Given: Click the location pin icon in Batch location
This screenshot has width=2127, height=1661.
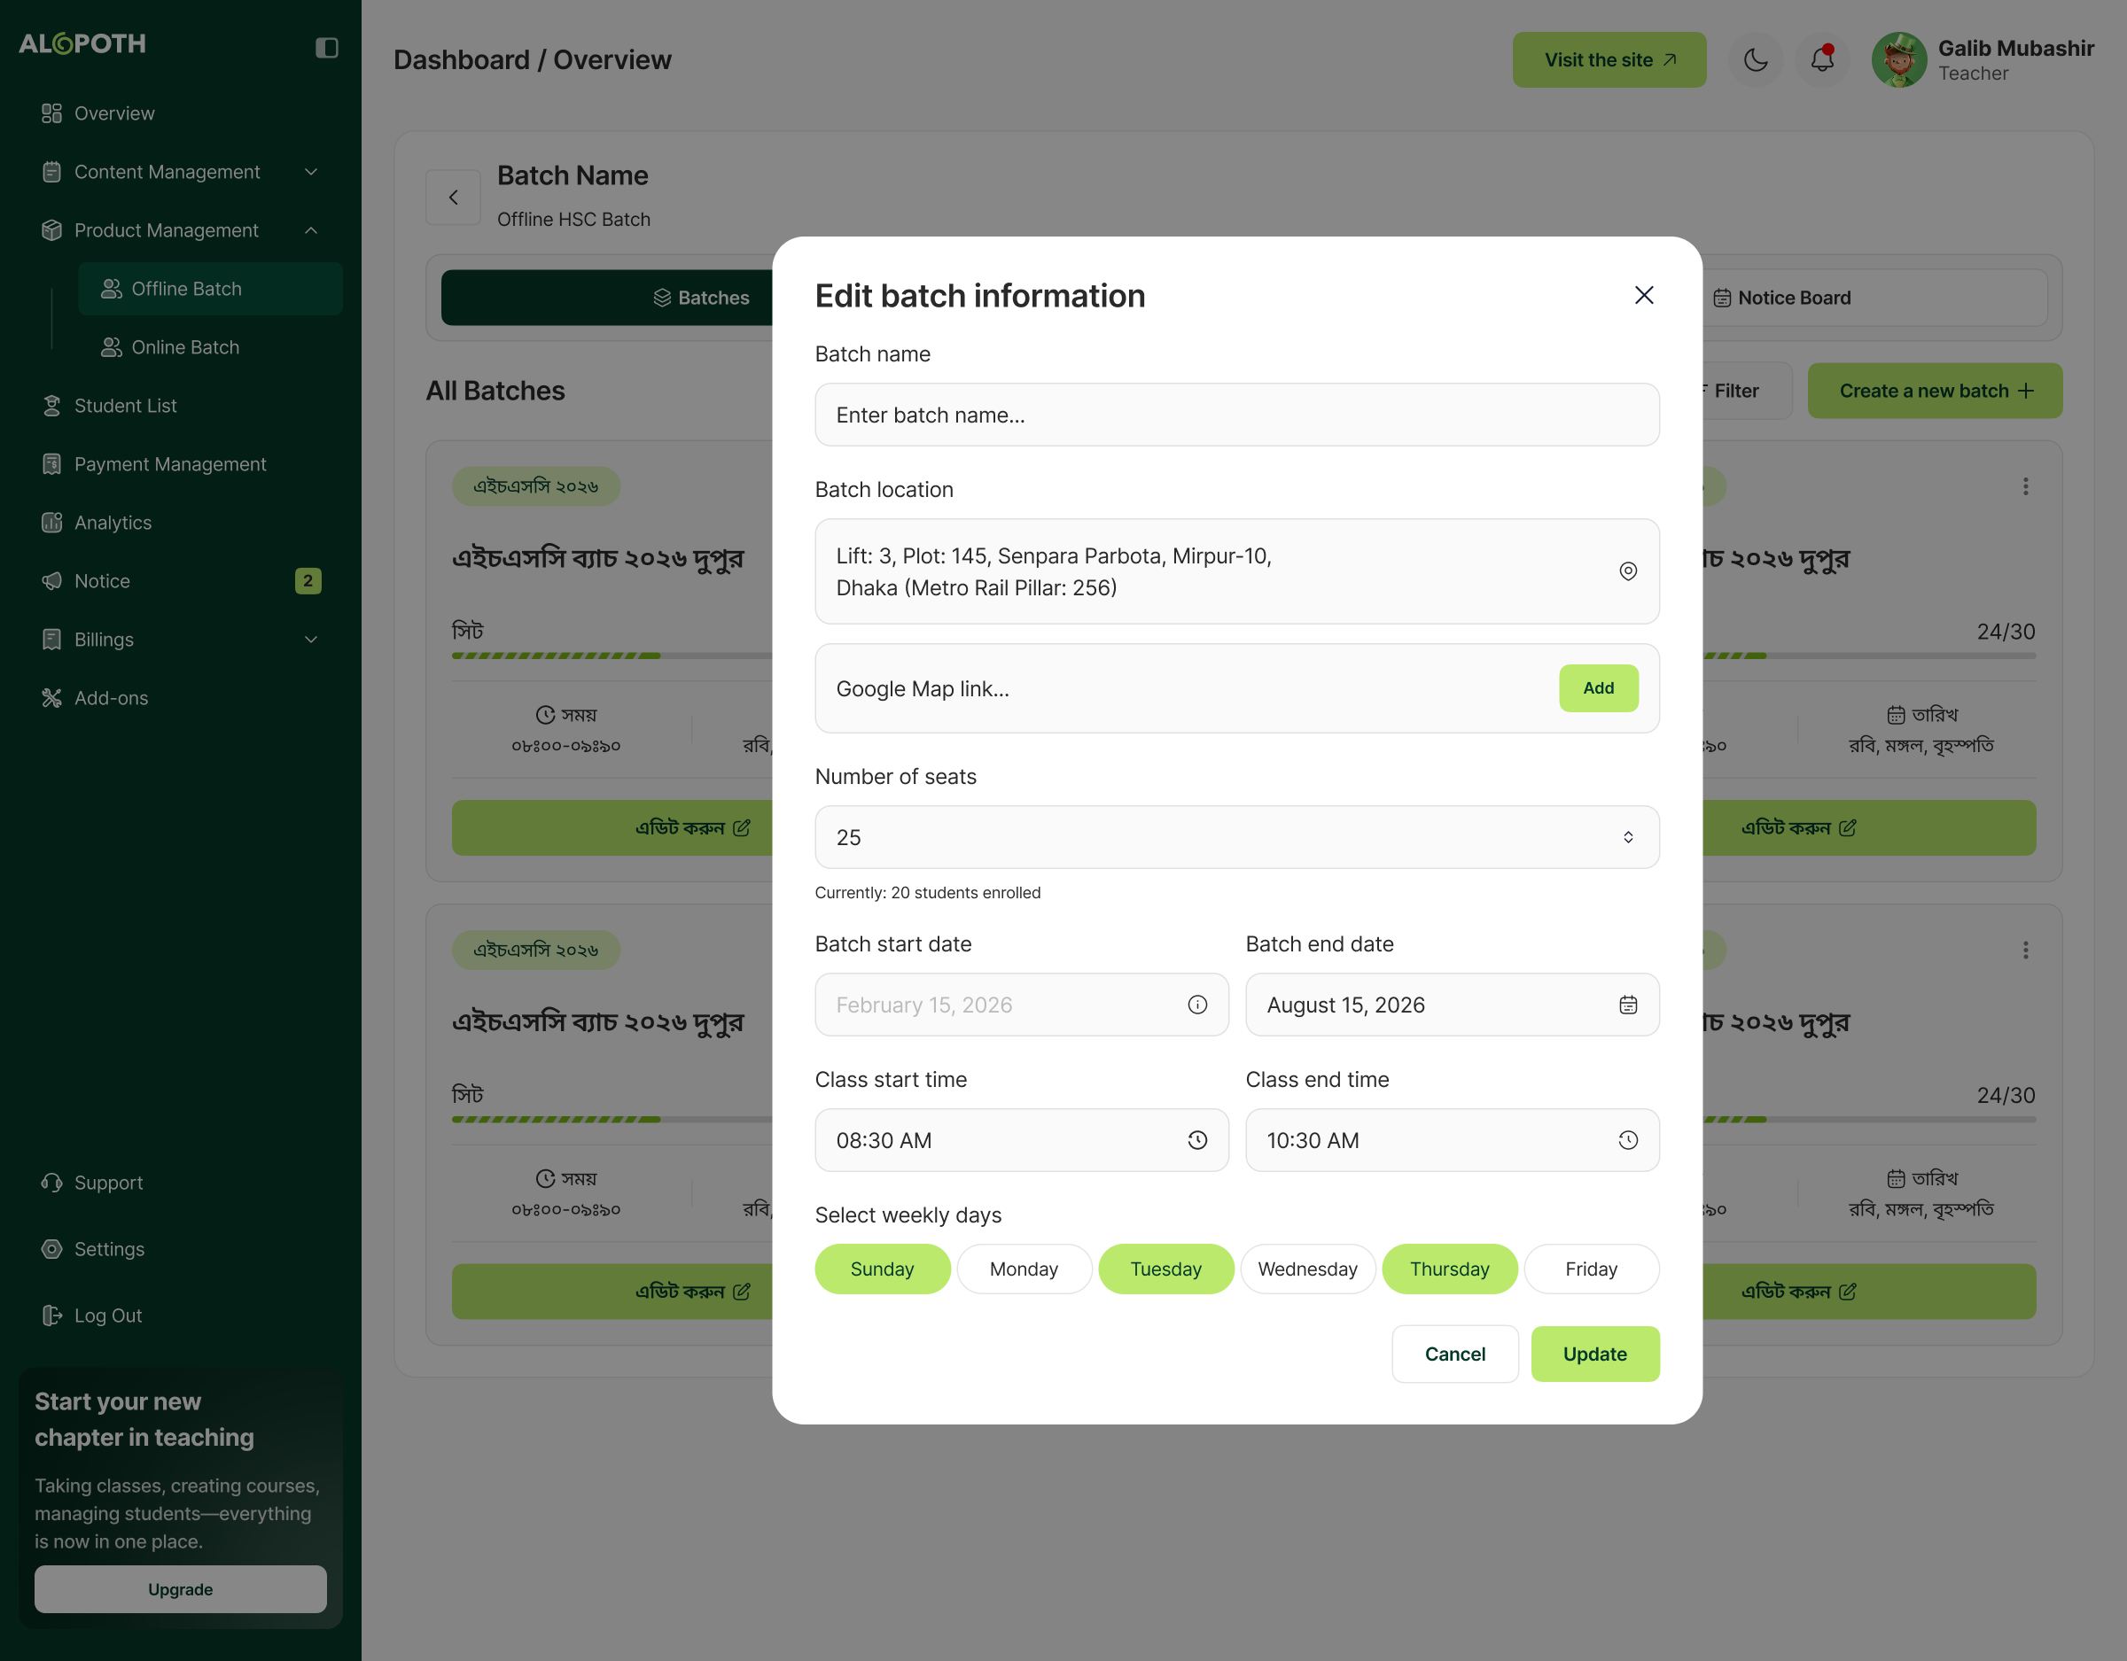Looking at the screenshot, I should point(1627,571).
